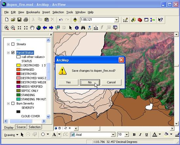Open the font color dropdown arrow

point(160,134)
